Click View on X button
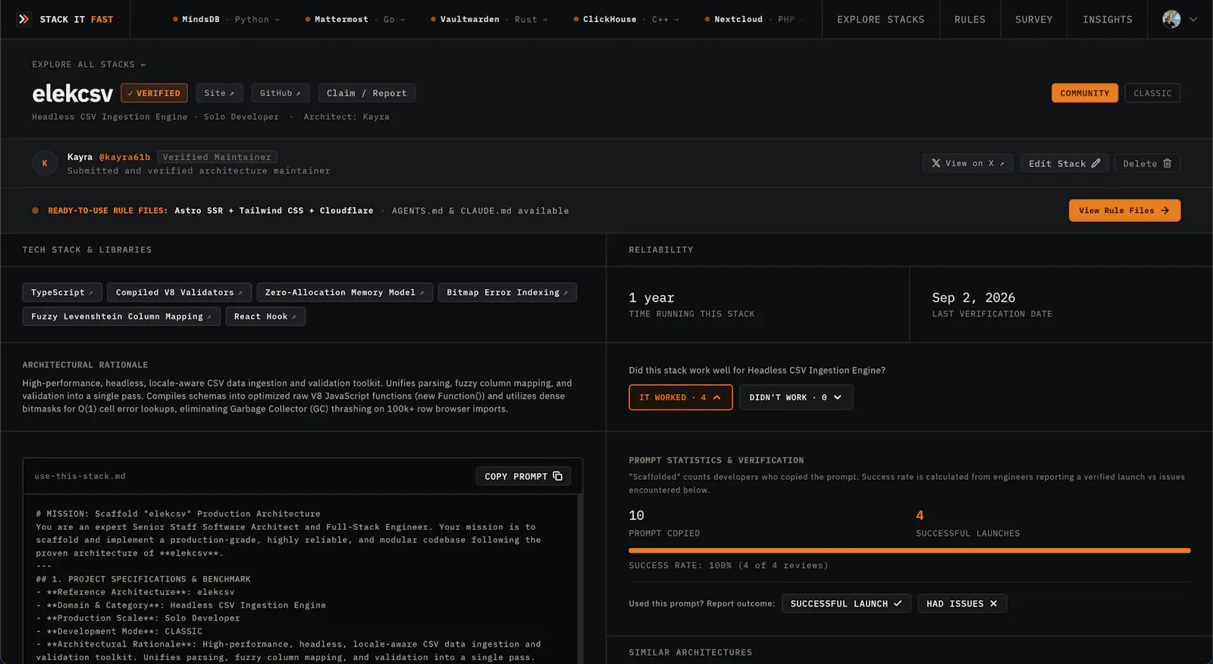The width and height of the screenshot is (1213, 664). coord(967,163)
